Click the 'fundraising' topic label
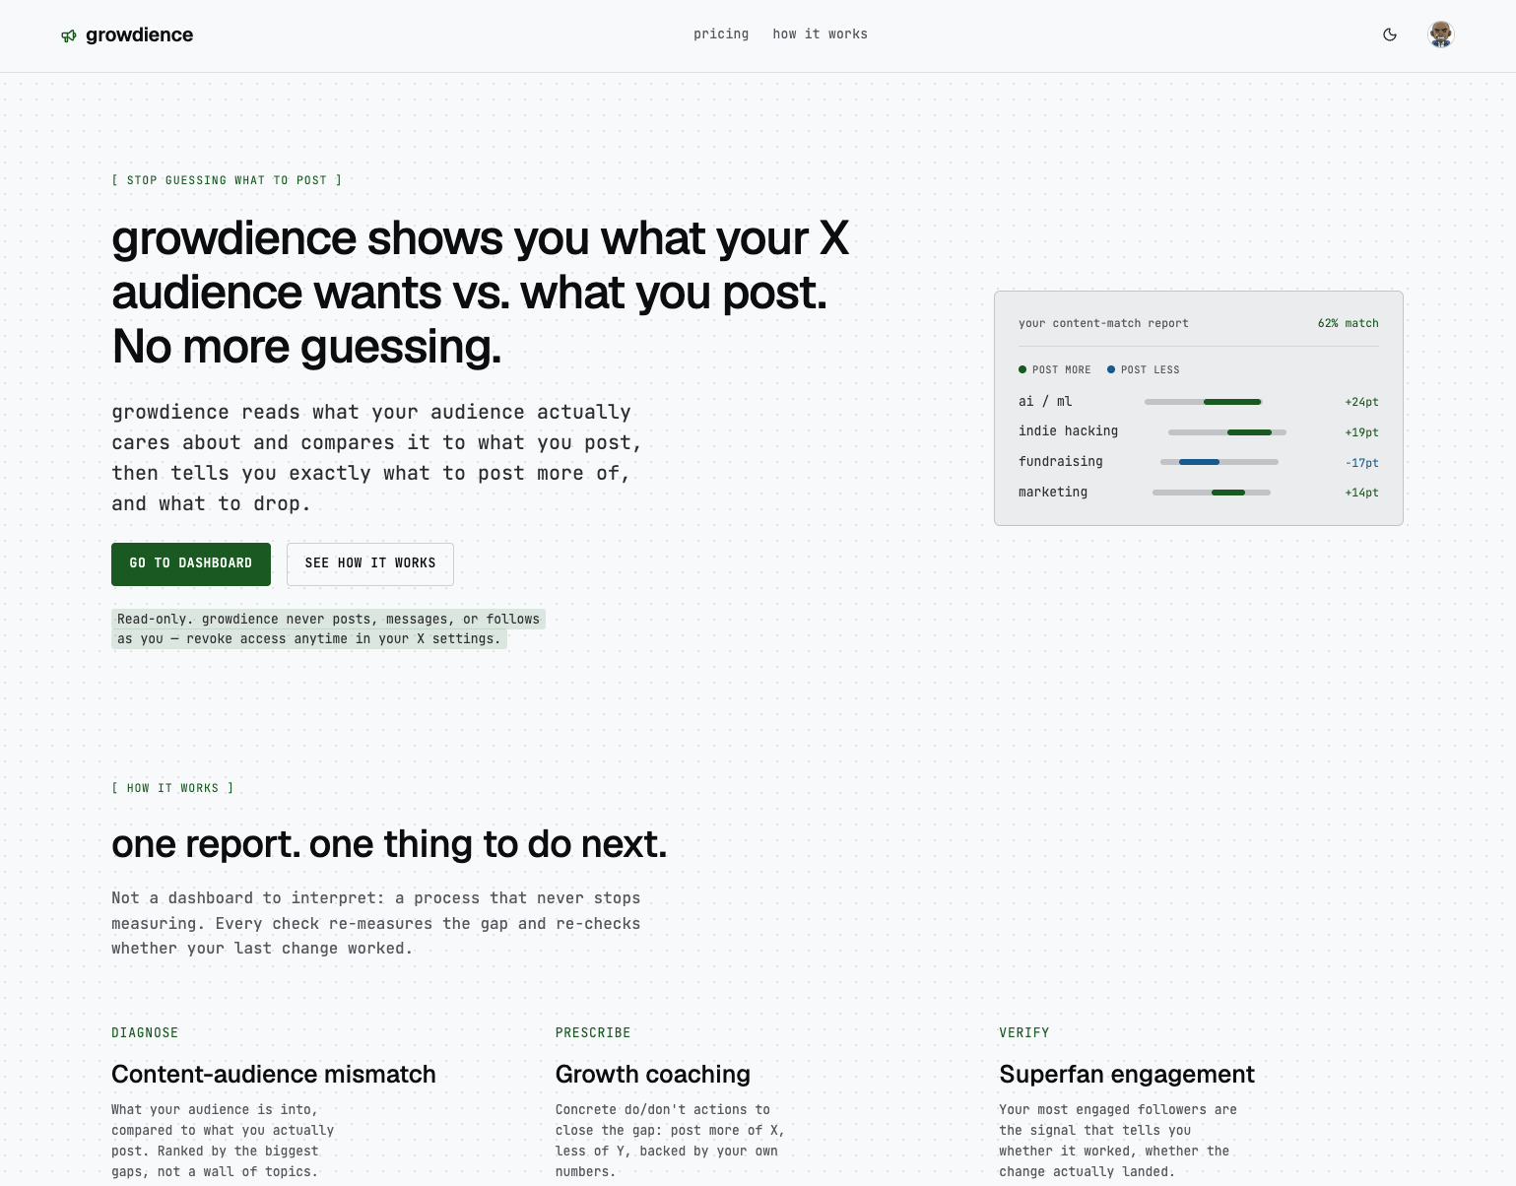 (1061, 462)
